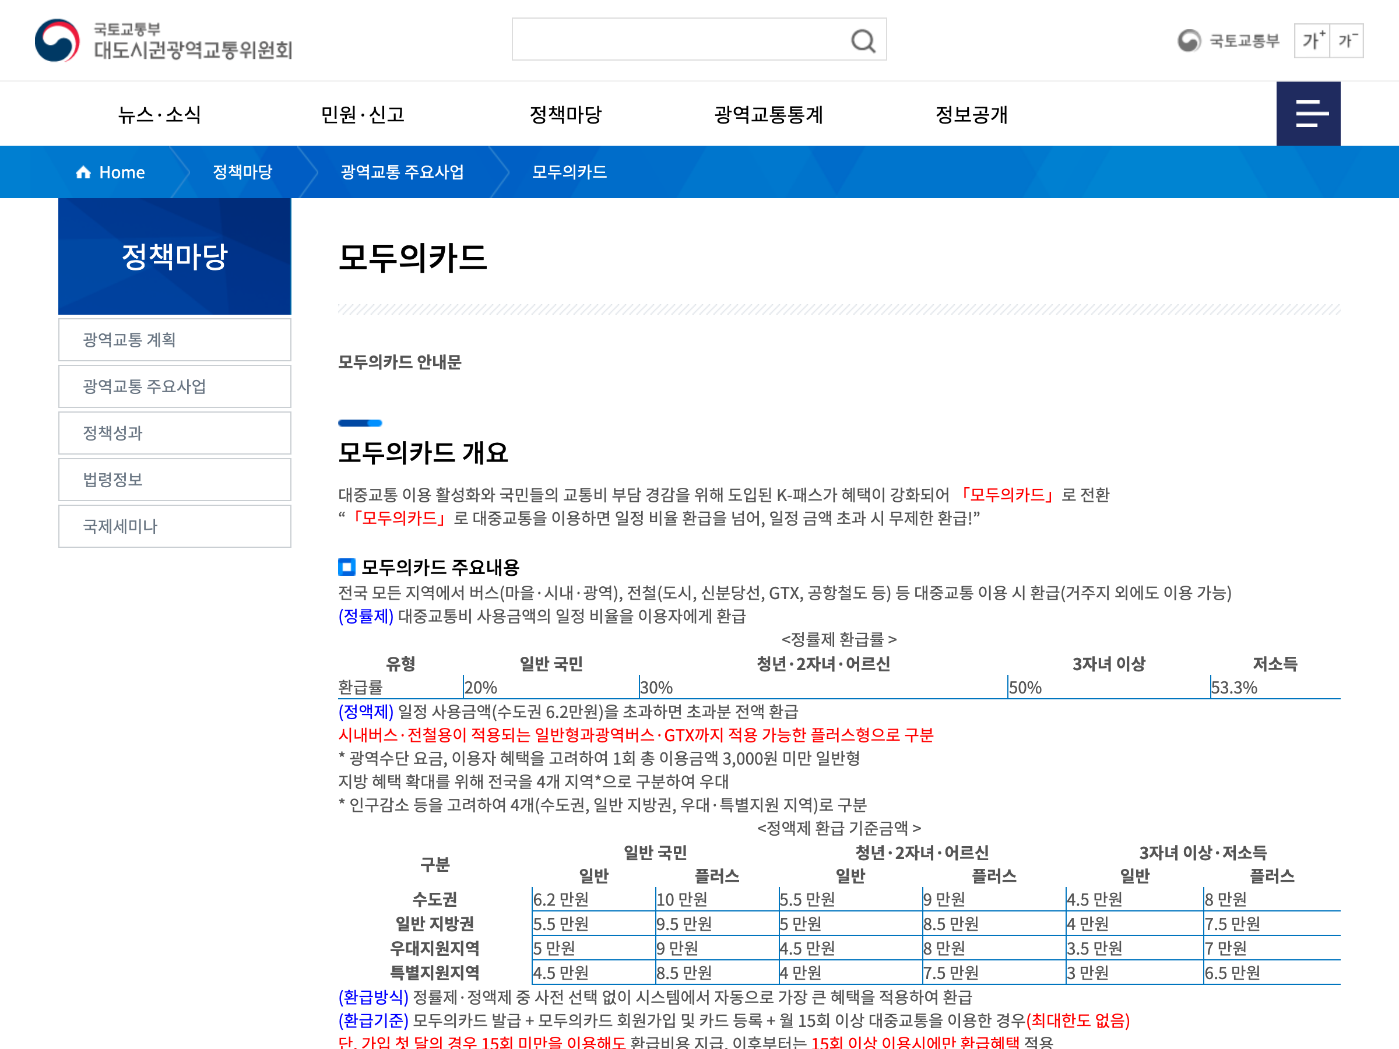The image size is (1399, 1049).
Task: Open the 광역교통통계 main menu
Action: tap(768, 114)
